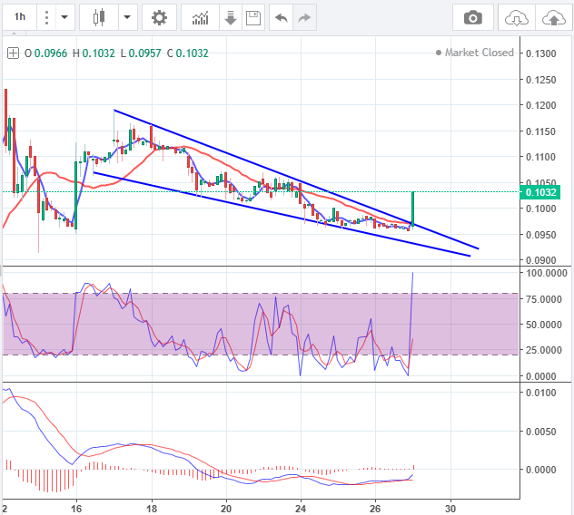Image resolution: width=574 pixels, height=515 pixels.
Task: Upload chart with cloud upload icon
Action: coord(554,17)
